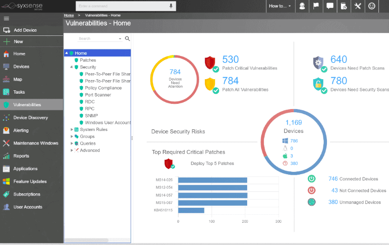Image resolution: width=389 pixels, height=245 pixels.
Task: Click the red shield Deploy Top 5 icon
Action: click(169, 163)
